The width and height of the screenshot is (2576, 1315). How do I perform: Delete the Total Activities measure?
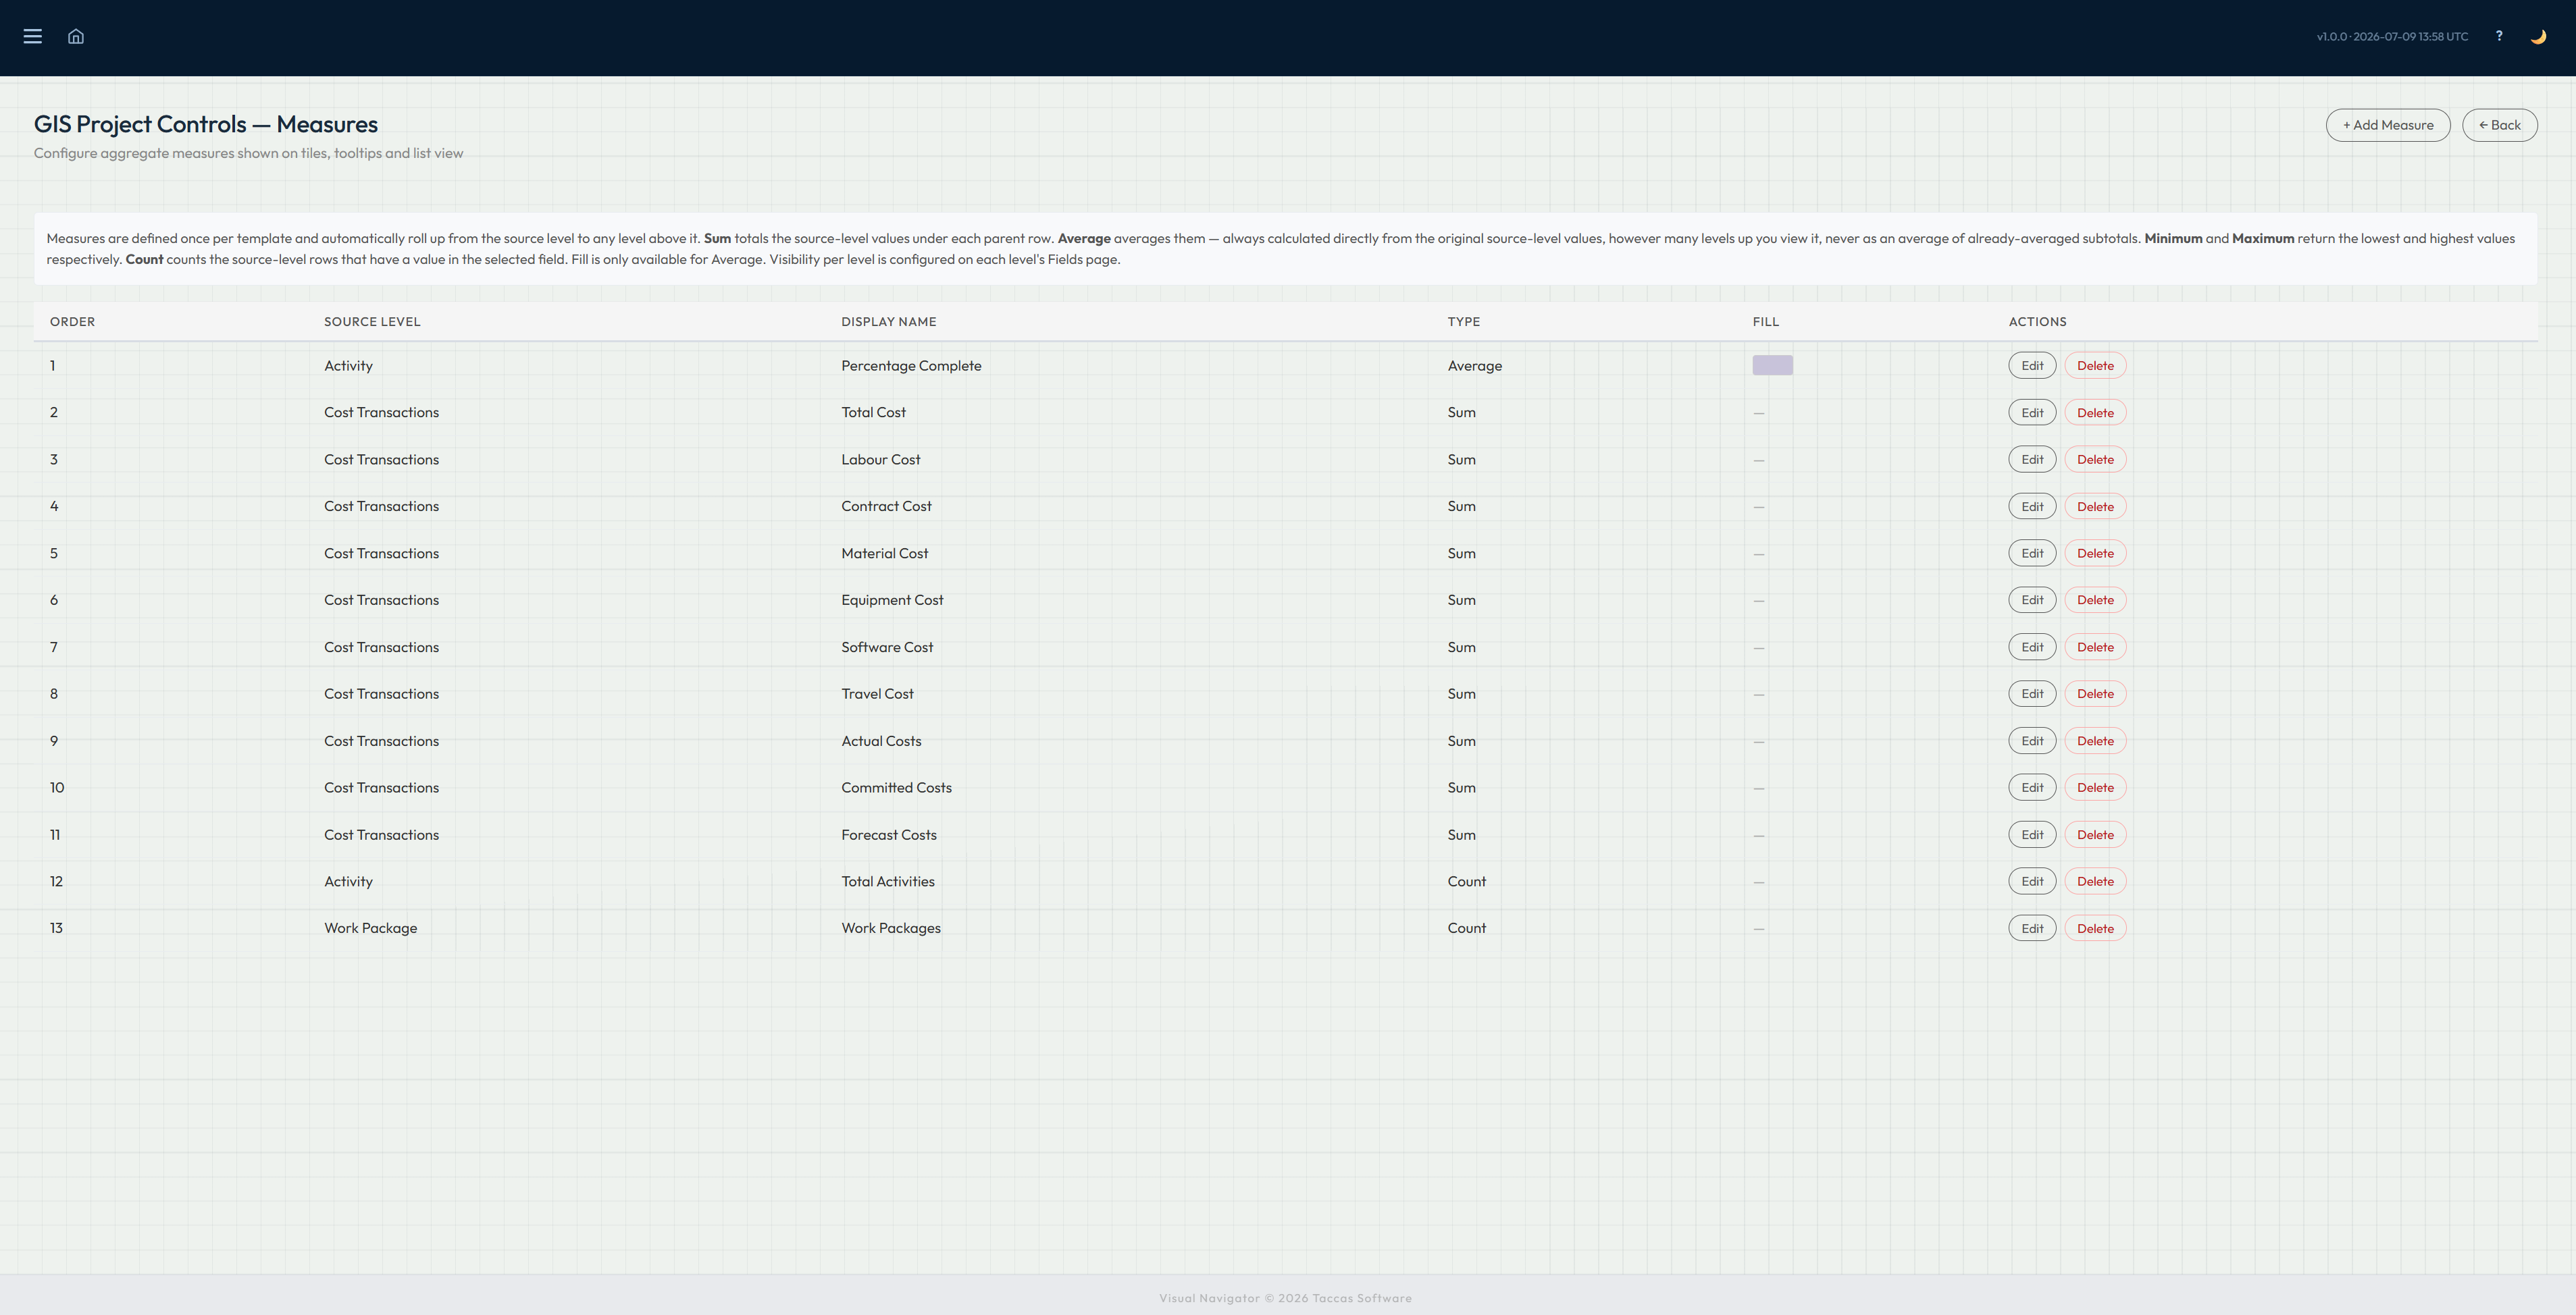(2095, 882)
